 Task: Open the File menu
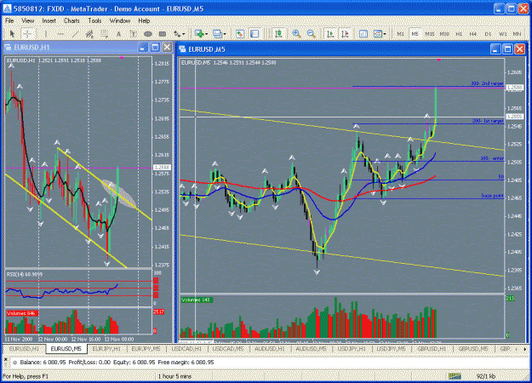click(x=9, y=20)
